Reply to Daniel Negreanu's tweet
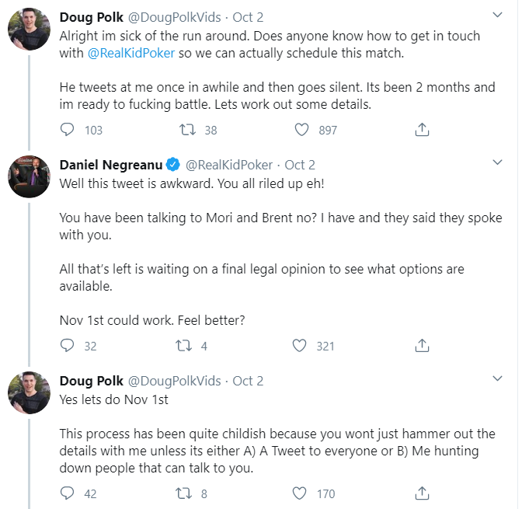522x509 pixels. pyautogui.click(x=68, y=346)
